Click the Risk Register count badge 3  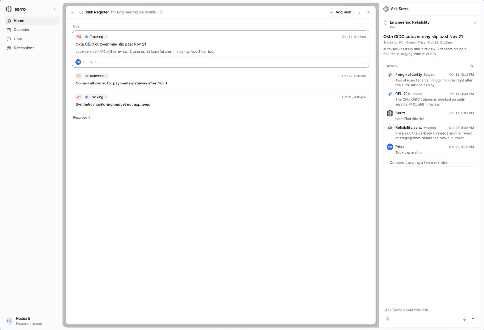click(161, 12)
